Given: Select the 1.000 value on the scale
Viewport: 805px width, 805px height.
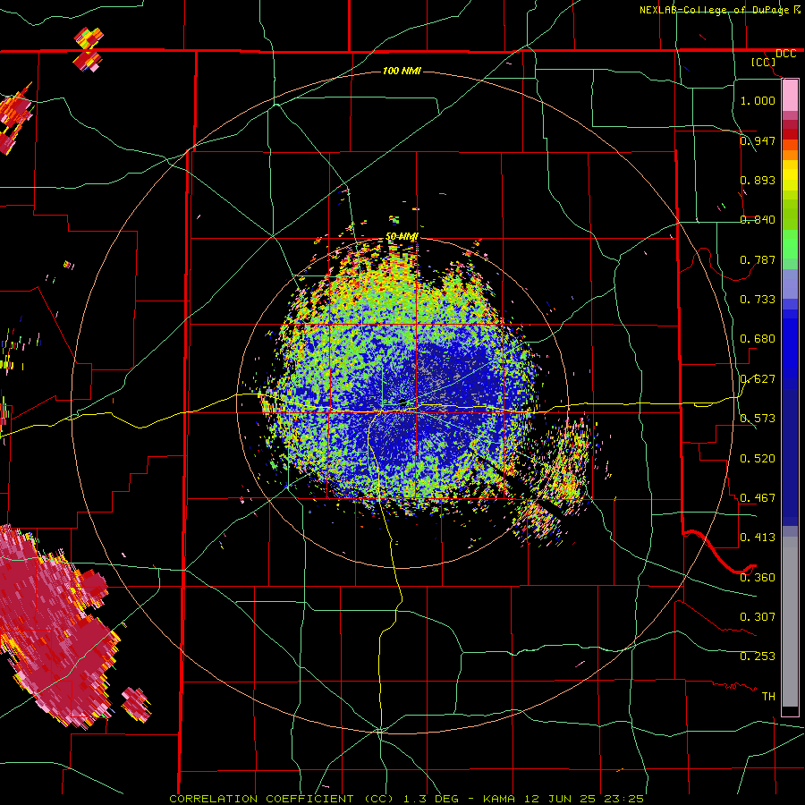Looking at the screenshot, I should point(758,100).
